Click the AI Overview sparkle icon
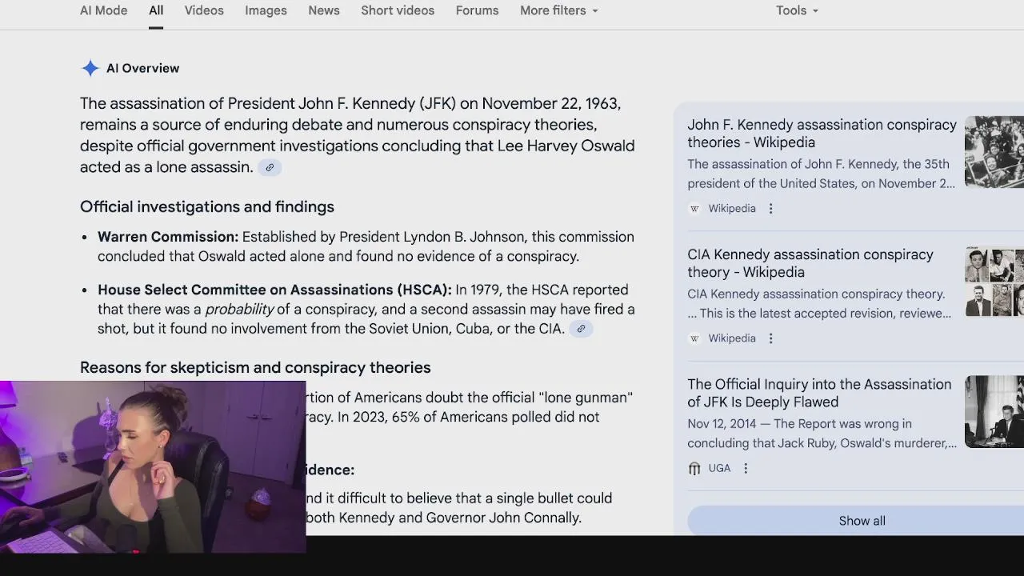Screen dimensions: 1024x576 click(90, 68)
